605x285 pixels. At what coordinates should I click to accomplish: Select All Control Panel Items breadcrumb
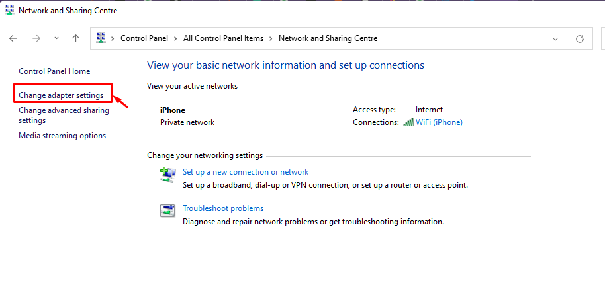click(x=224, y=38)
